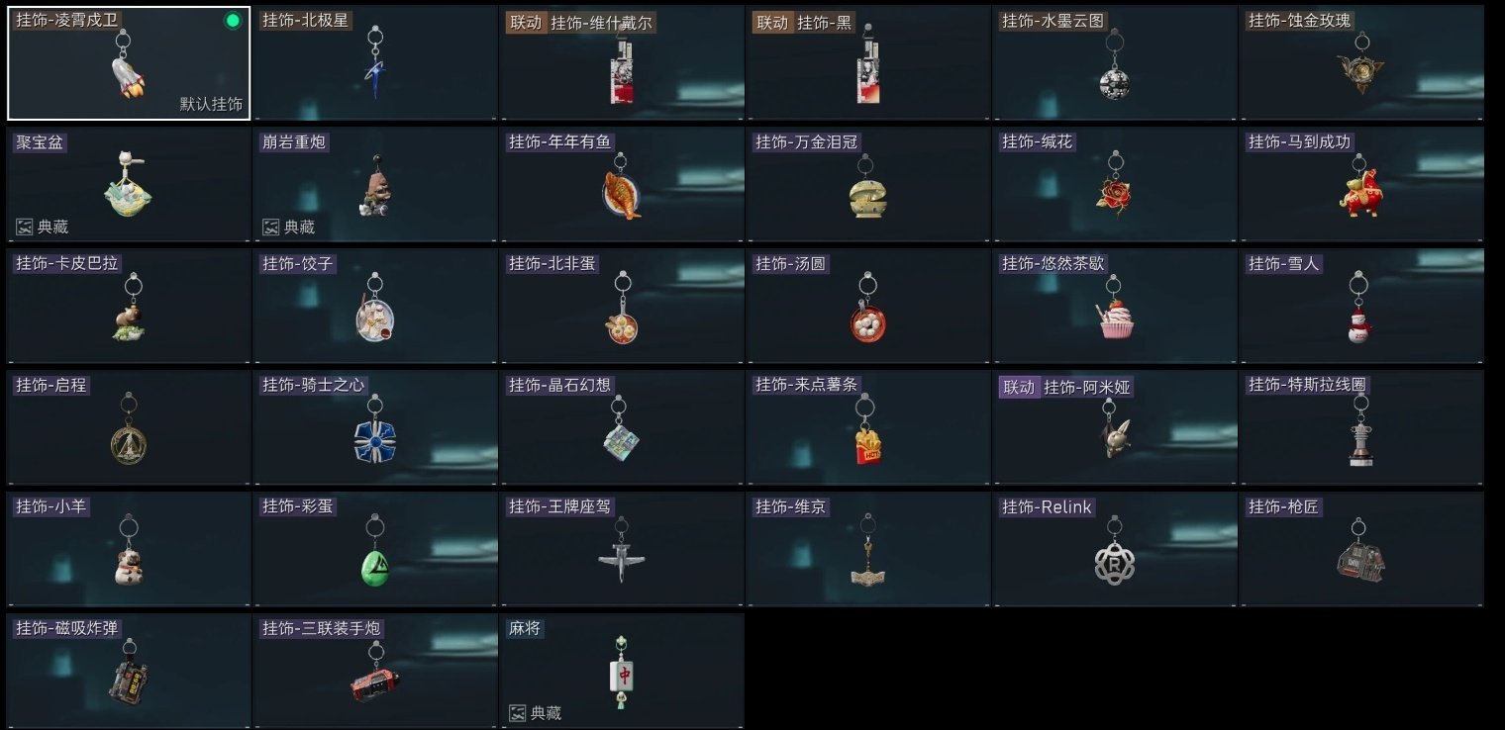Select the 挂饰-磁吸炸弹 bomb charm
The image size is (1505, 730).
[x=129, y=671]
